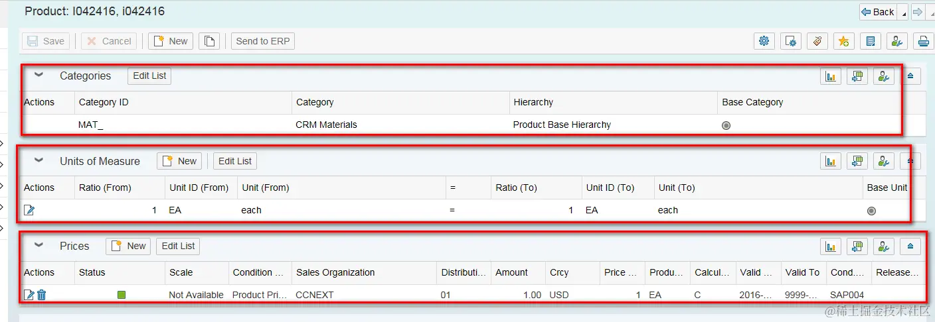Open page personalization icon in top toolbar
This screenshot has height=322, width=935.
(x=896, y=41)
